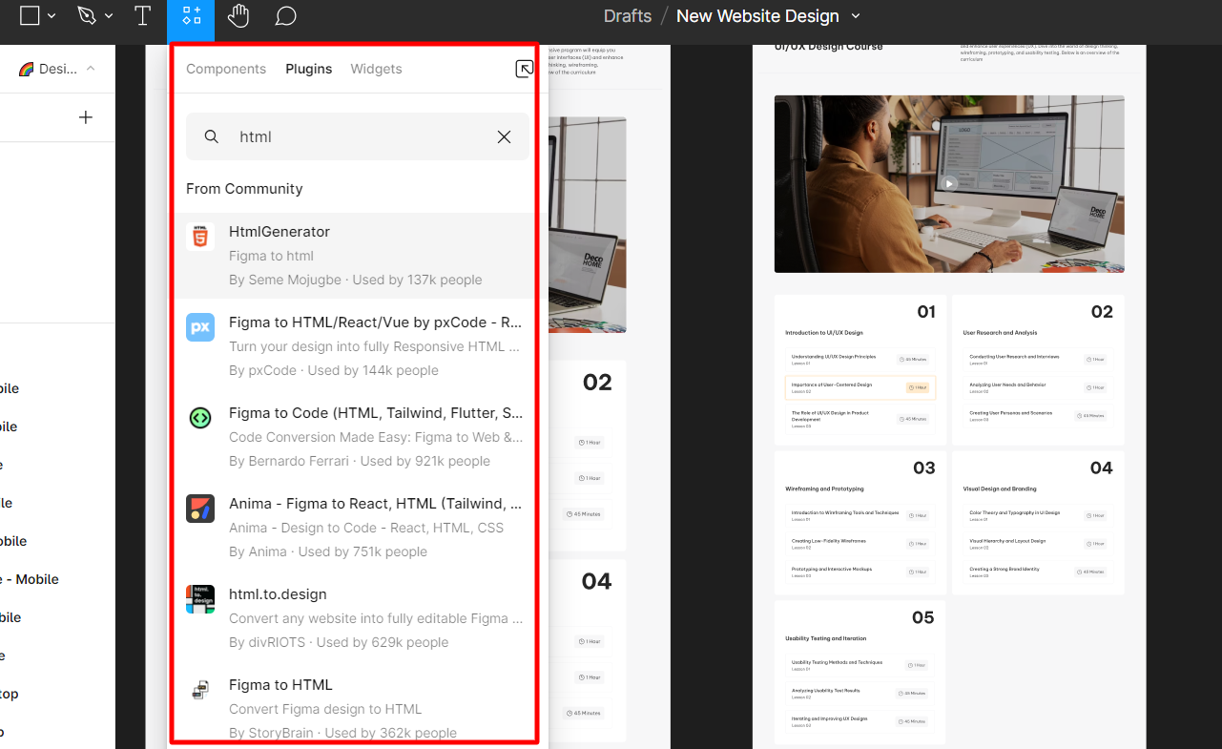The height and width of the screenshot is (749, 1222).
Task: Click the pop-out panel icon
Action: 524,69
